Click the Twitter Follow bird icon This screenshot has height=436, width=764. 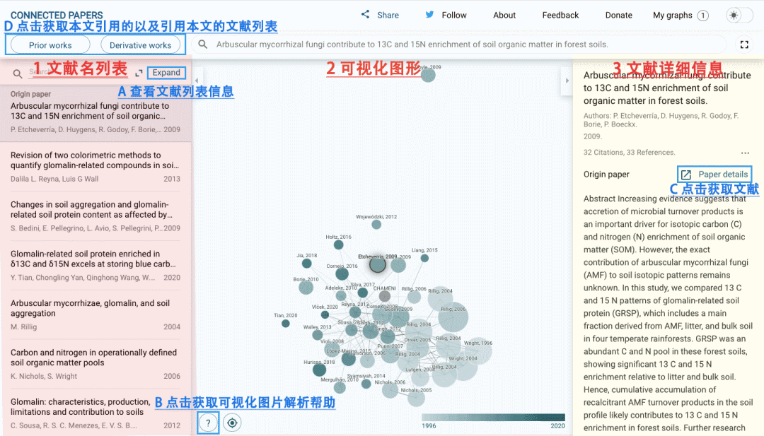pyautogui.click(x=429, y=15)
